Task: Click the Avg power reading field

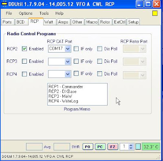Action: point(34,147)
